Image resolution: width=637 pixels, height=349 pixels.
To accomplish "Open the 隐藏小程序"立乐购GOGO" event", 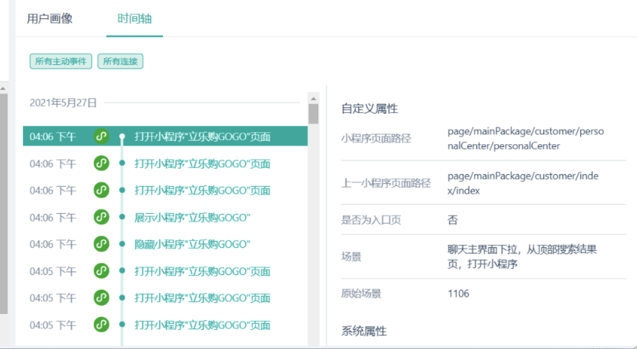I will click(x=192, y=244).
